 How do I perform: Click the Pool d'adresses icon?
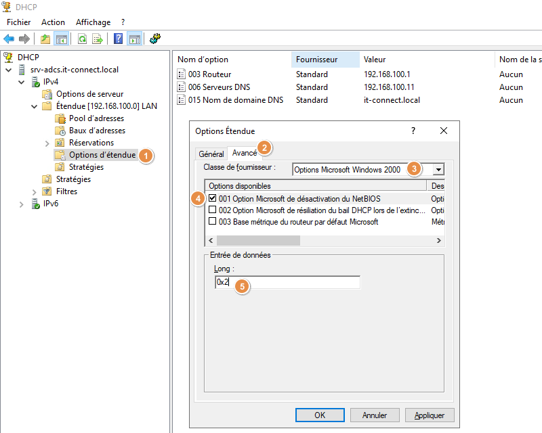click(60, 118)
